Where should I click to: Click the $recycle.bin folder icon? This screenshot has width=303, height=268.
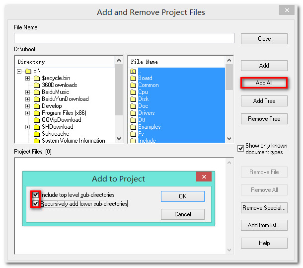click(x=37, y=78)
